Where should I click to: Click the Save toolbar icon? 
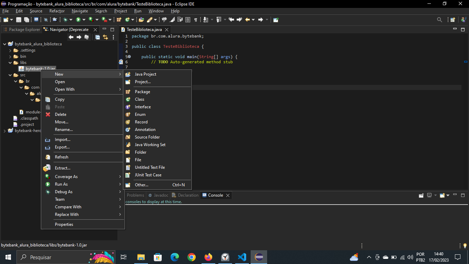tap(19, 20)
